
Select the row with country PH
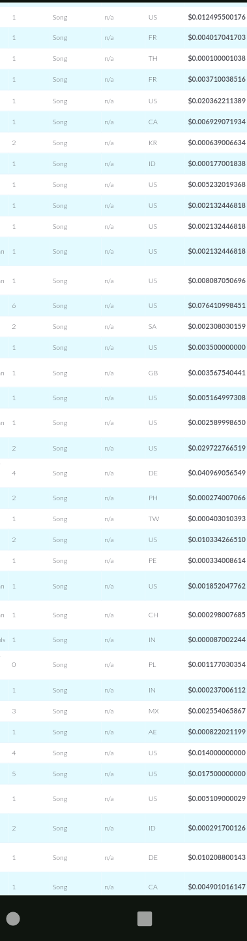(x=123, y=498)
